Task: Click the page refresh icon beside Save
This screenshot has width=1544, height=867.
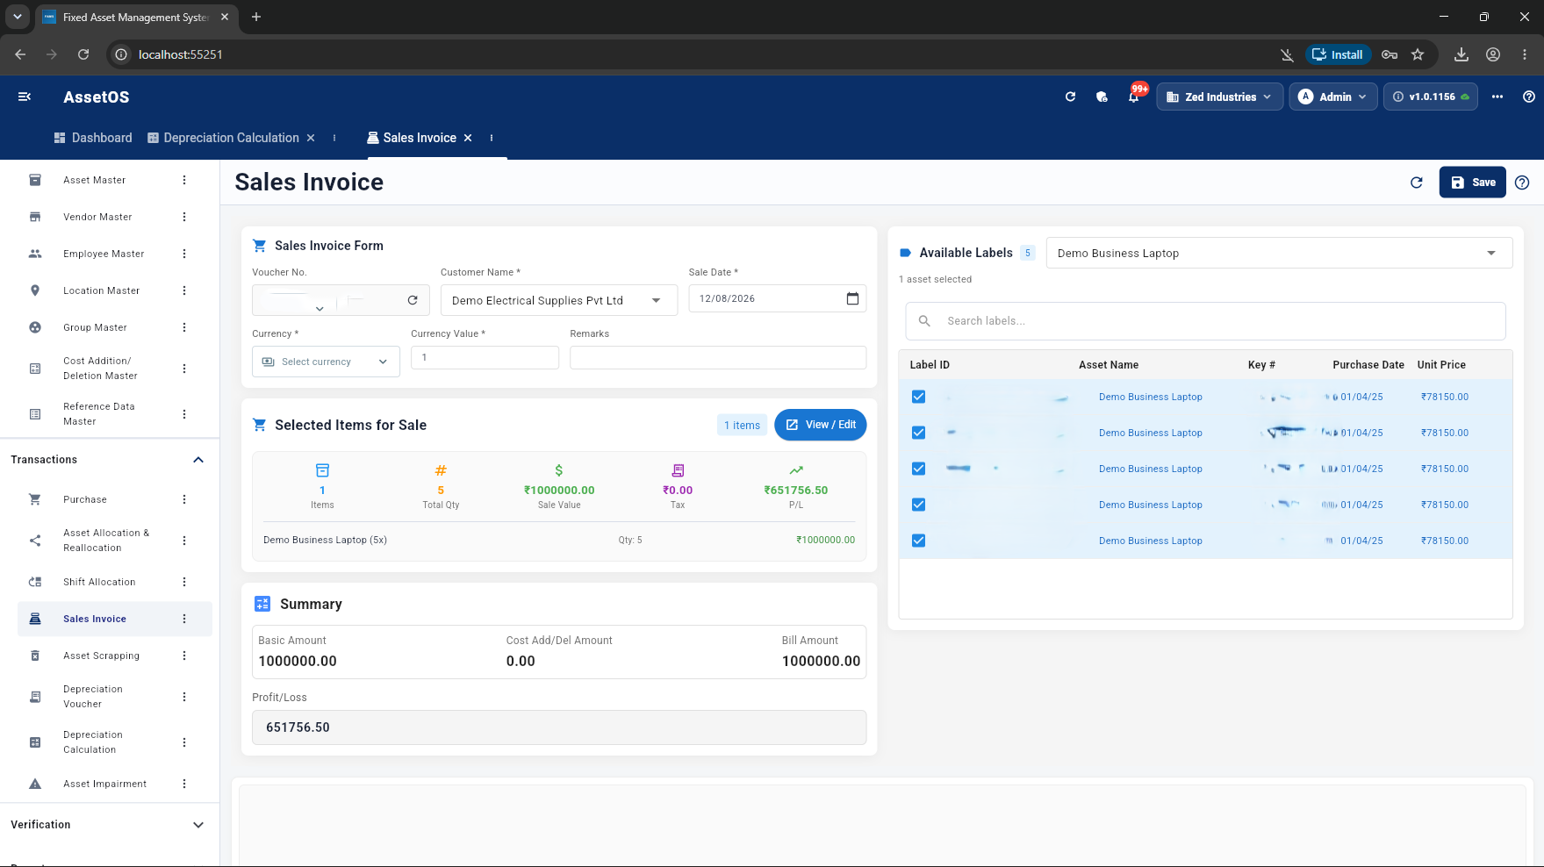Action: (1416, 183)
